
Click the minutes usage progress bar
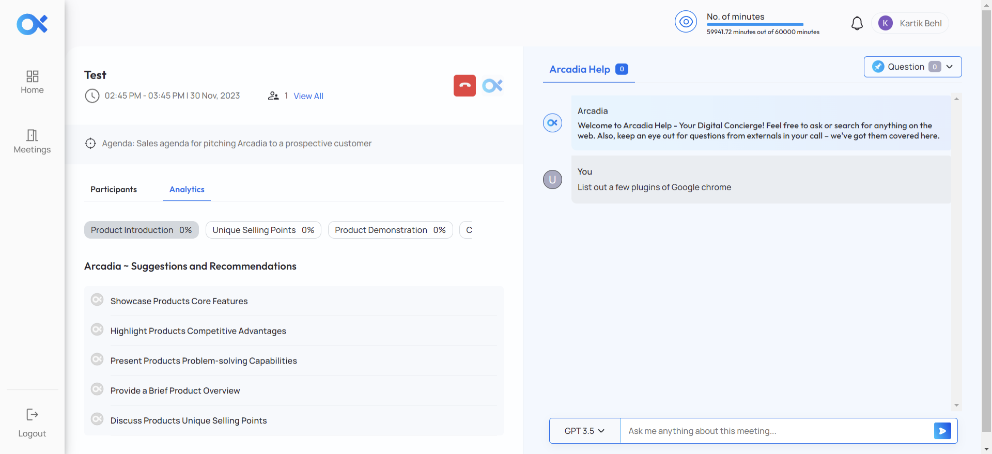click(755, 24)
